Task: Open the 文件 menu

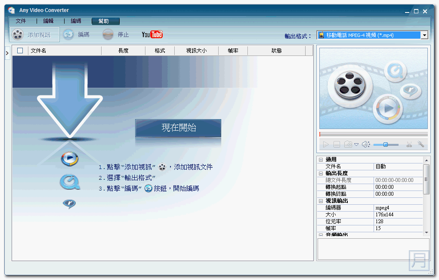Action: point(21,21)
